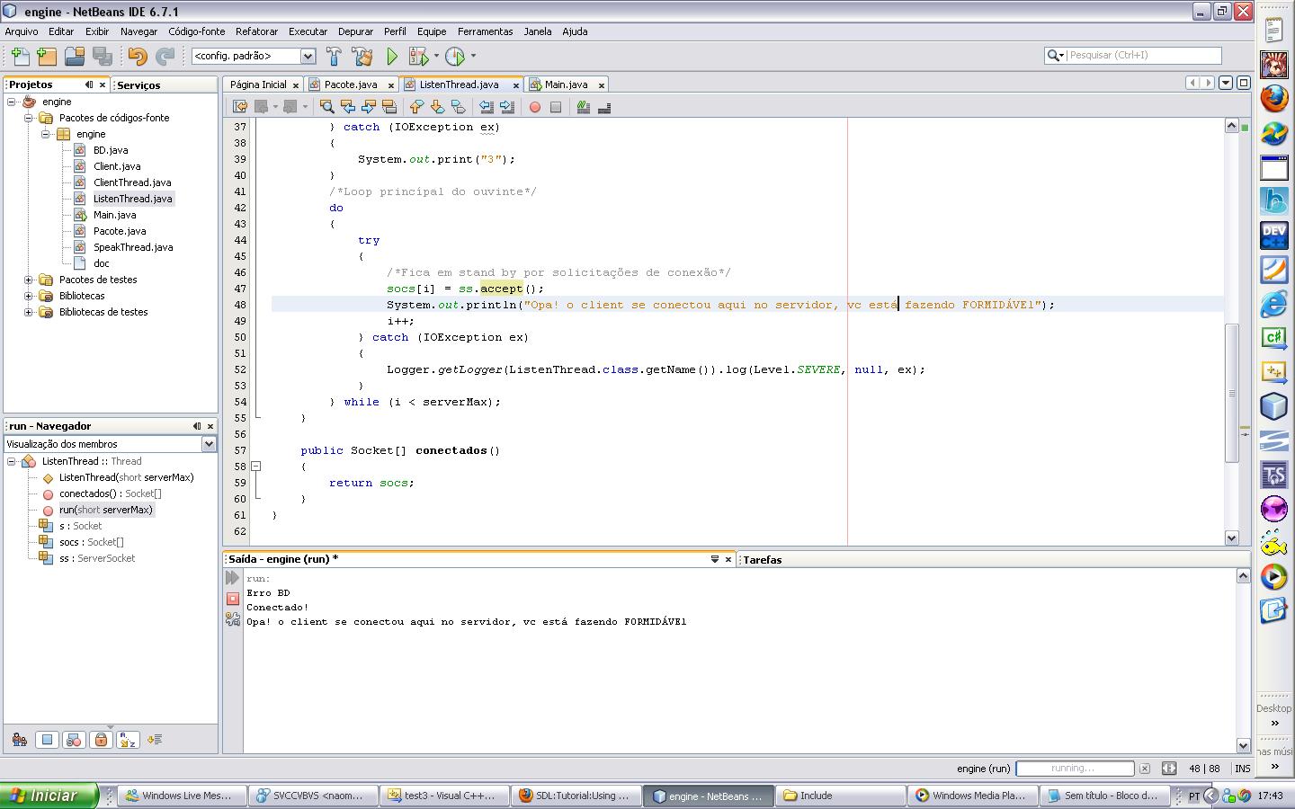1295x809 pixels.
Task: Click the New Project icon in the toolbar
Action: point(47,57)
